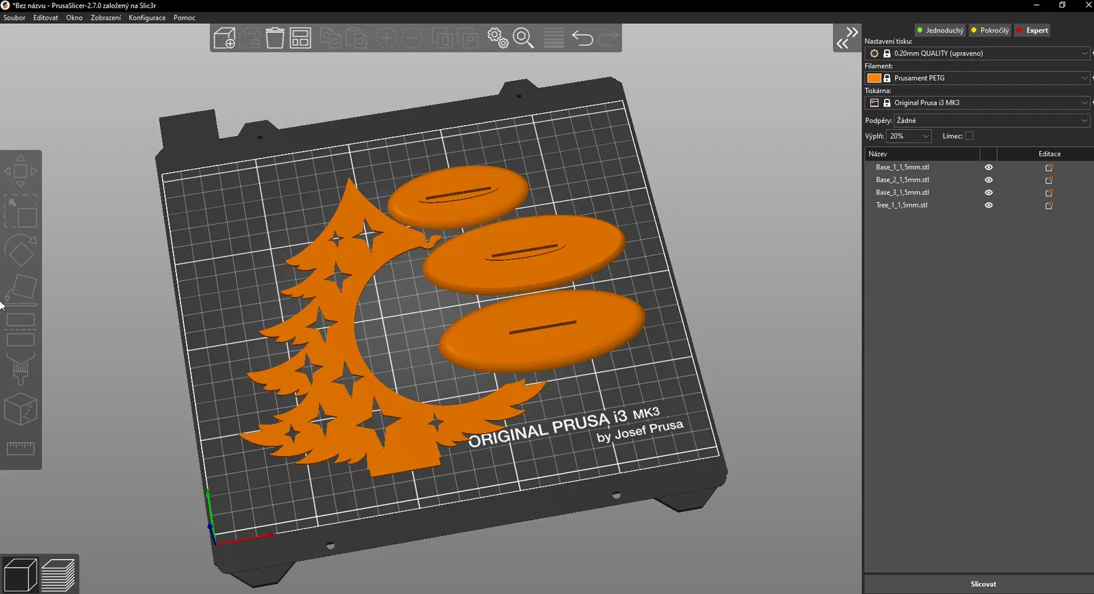Click the Add instance plus icon
This screenshot has width=1094, height=594.
pos(386,38)
